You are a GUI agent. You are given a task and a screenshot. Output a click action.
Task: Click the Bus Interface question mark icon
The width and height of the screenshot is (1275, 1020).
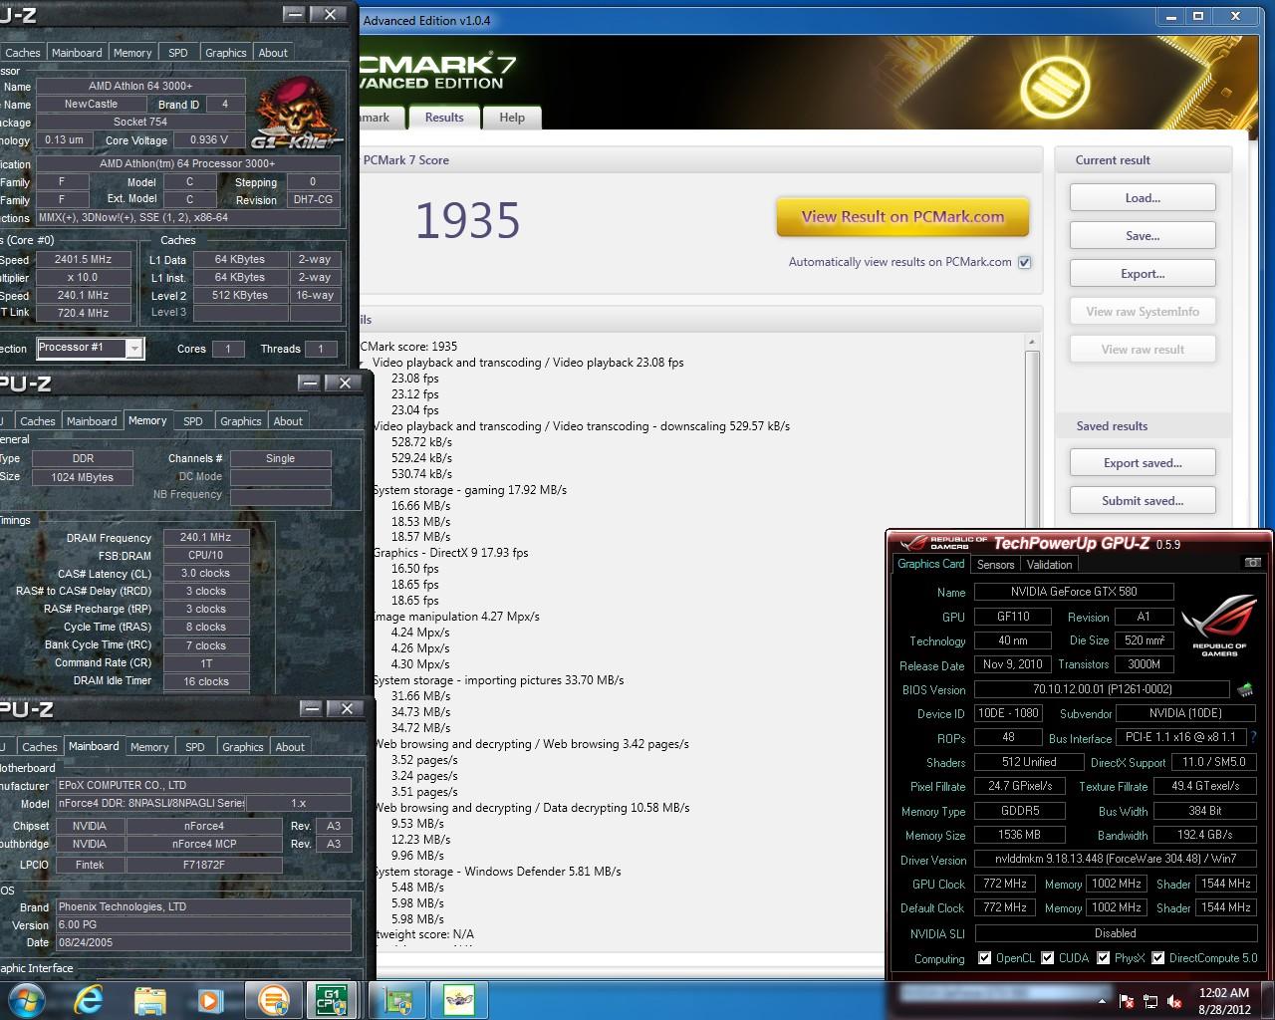coord(1252,737)
